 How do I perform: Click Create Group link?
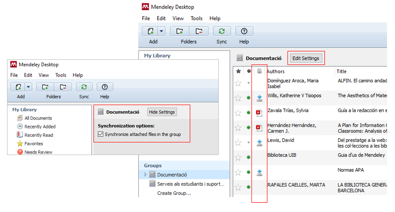coord(174,193)
